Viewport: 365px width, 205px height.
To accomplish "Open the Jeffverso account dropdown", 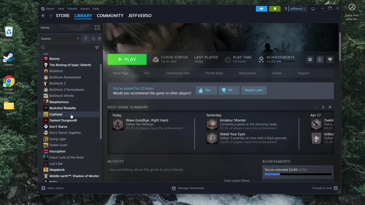I will pyautogui.click(x=298, y=9).
